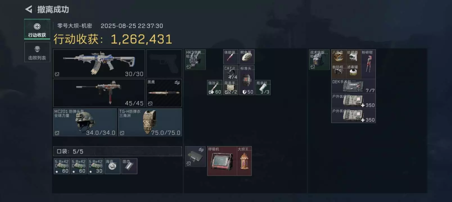Select the primary rifle with 30/30 ammo
452x202 pixels.
99,63
